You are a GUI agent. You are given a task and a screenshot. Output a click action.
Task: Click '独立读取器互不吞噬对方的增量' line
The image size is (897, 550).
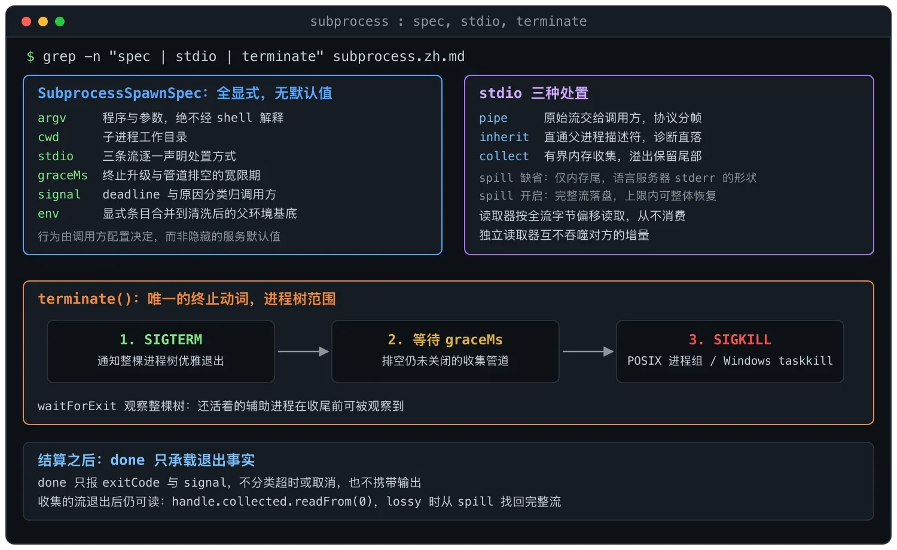click(x=564, y=235)
